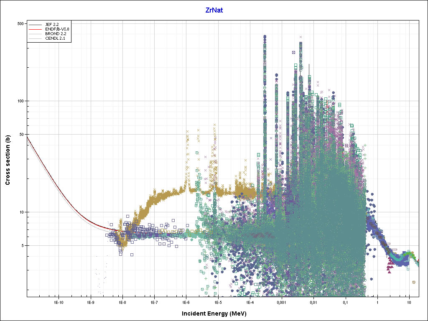Click the 1E-4 tick on the x-axis

pyautogui.click(x=250, y=302)
